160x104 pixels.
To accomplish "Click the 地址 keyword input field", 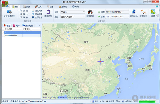I will (73, 17).
